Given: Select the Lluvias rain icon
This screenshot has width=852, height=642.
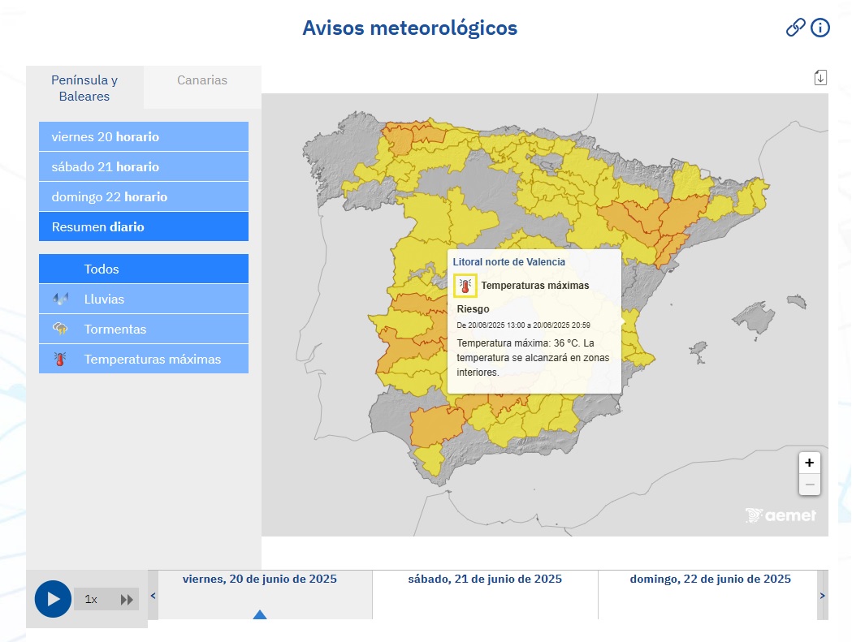Looking at the screenshot, I should [60, 299].
